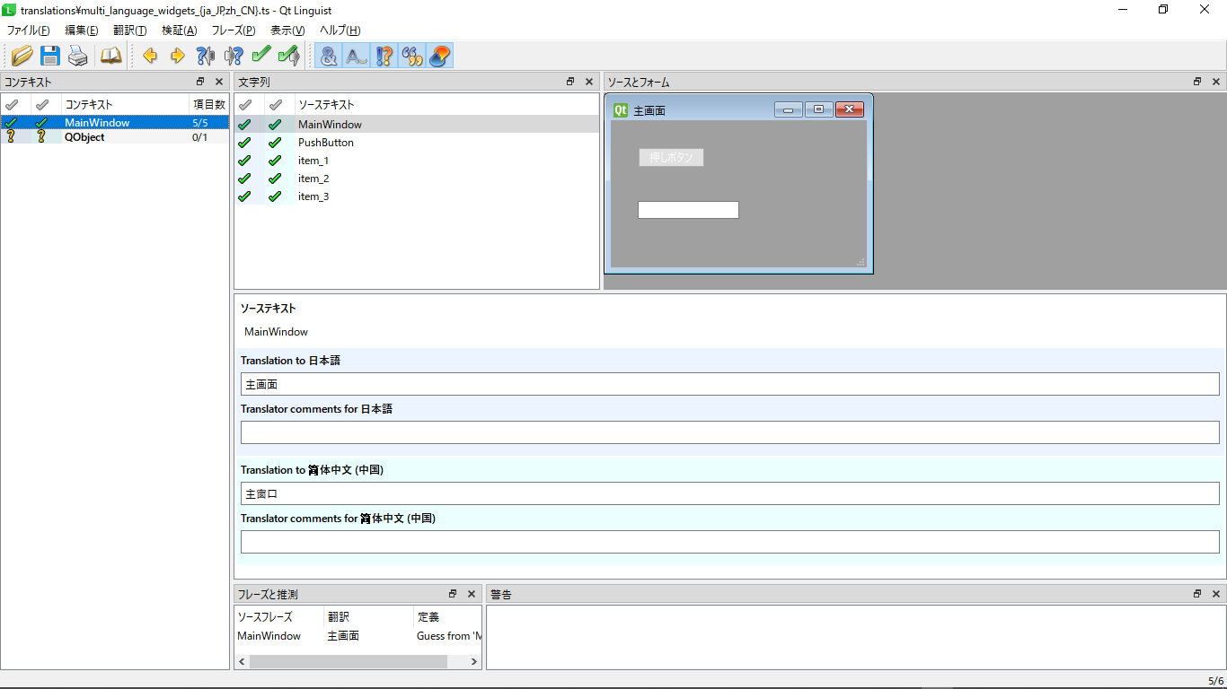Image resolution: width=1227 pixels, height=689 pixels.
Task: Focus the Japanese translation field 主画面
Action: point(729,384)
